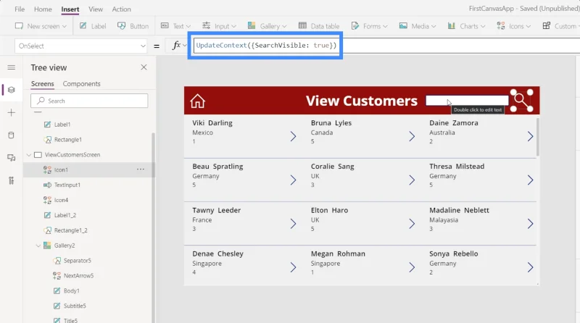Open the Media dropdown in ribbon
The image size is (580, 323).
click(418, 26)
